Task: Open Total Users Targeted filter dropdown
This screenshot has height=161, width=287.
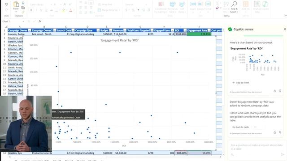Action: pos(152,30)
